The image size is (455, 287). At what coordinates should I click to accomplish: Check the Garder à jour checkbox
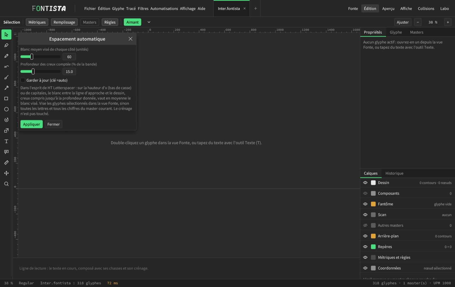[x=23, y=80]
